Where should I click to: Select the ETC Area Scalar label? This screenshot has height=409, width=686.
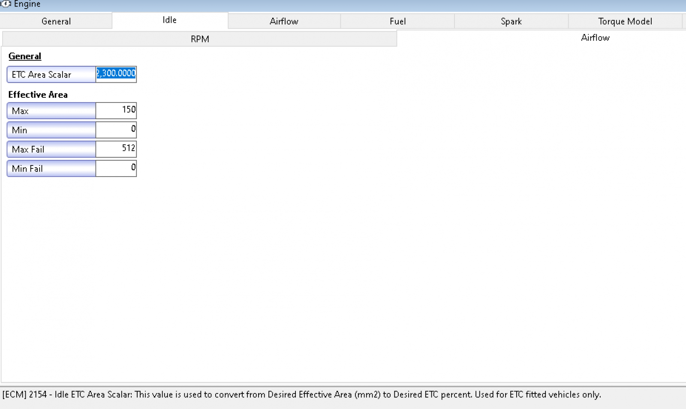click(x=51, y=74)
